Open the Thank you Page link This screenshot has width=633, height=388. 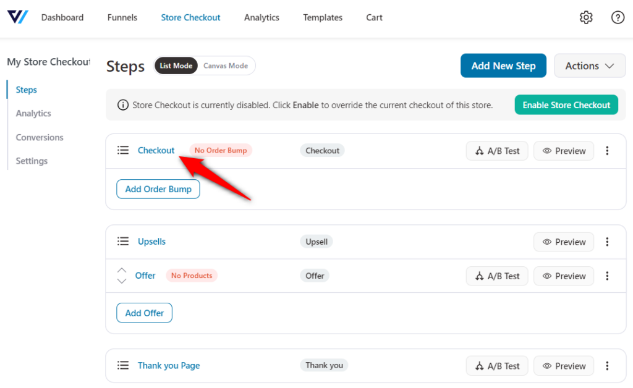pyautogui.click(x=169, y=365)
